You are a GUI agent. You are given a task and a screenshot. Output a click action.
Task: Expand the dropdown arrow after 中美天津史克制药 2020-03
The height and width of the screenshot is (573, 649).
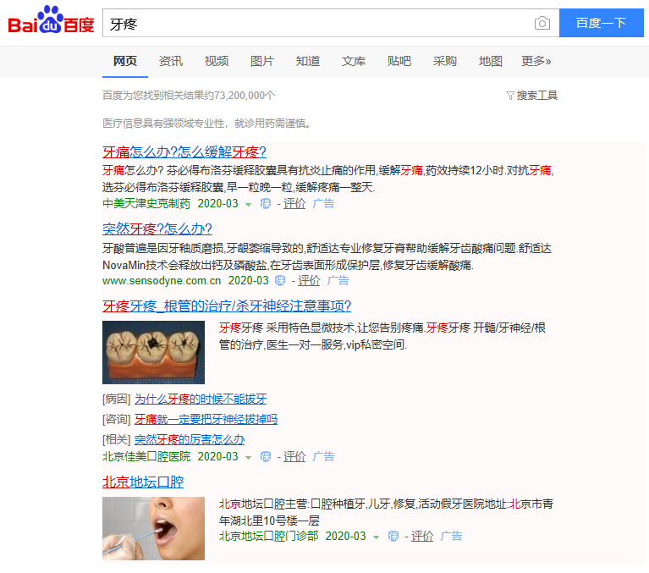coord(248,205)
